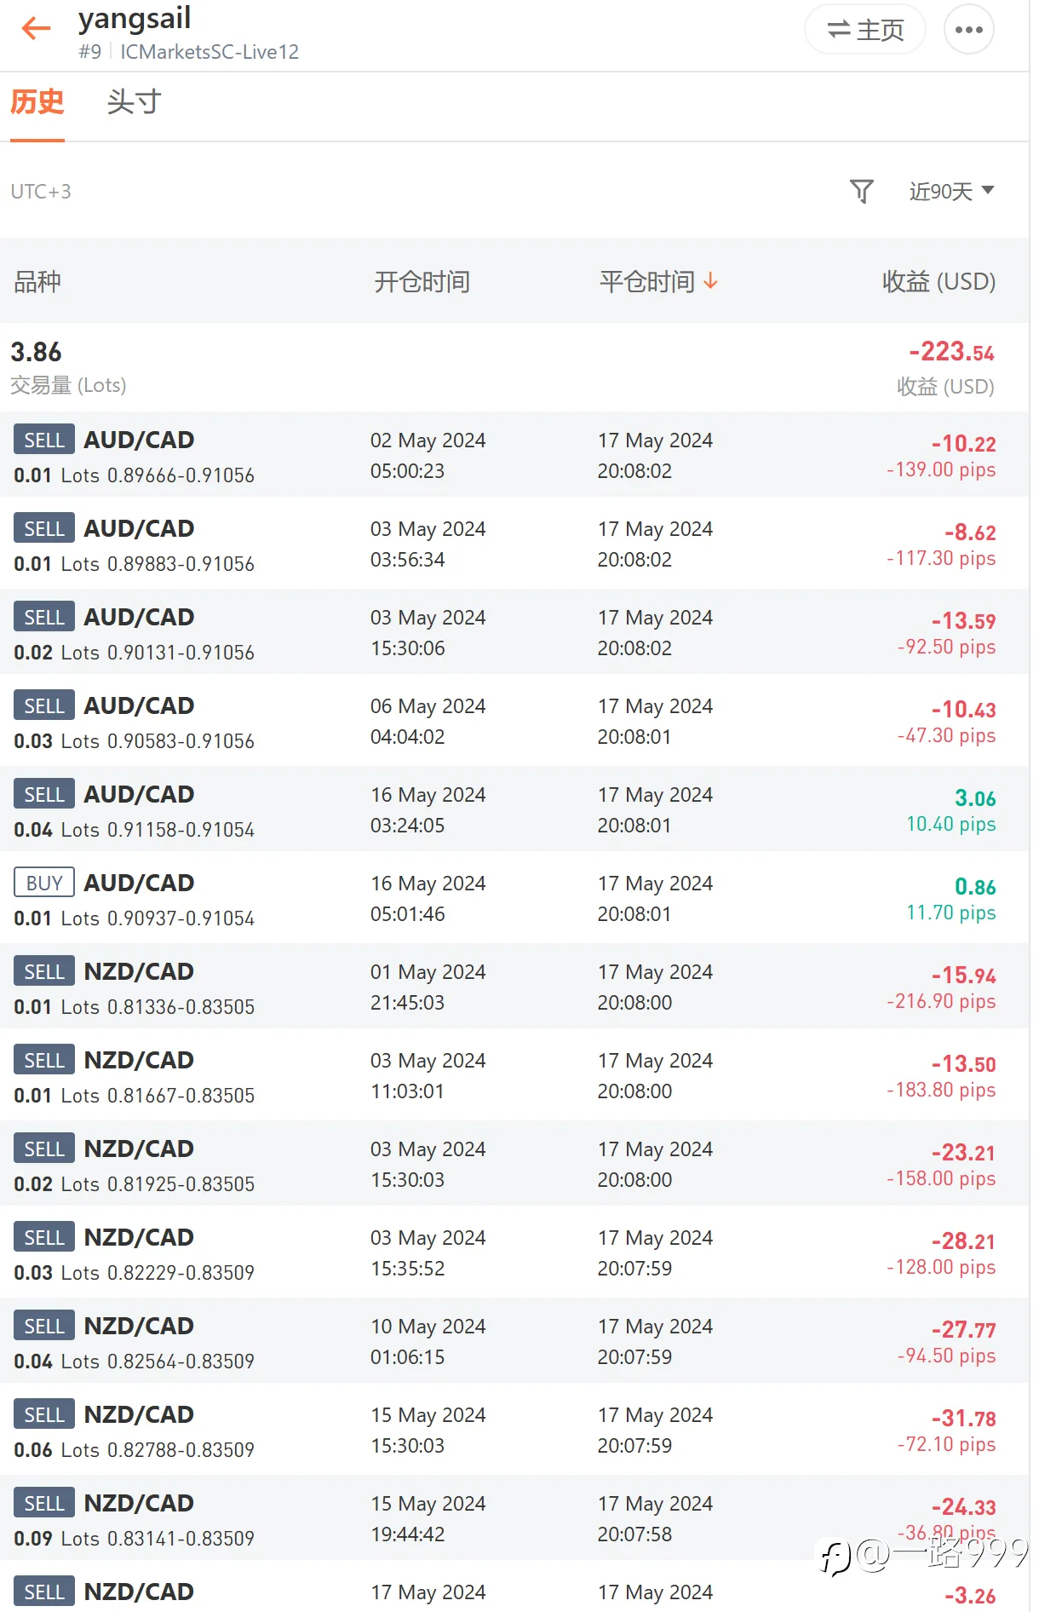Click the UTC+3 timezone label
Image resolution: width=1039 pixels, height=1612 pixels.
click(x=41, y=192)
